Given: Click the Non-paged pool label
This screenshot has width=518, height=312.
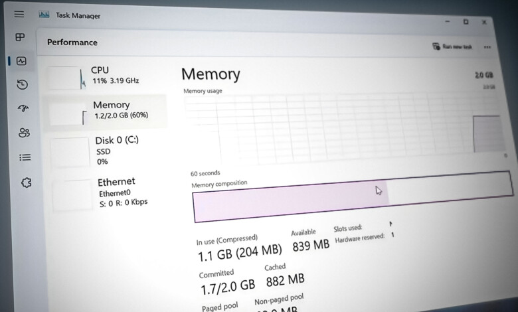Looking at the screenshot, I should [279, 299].
